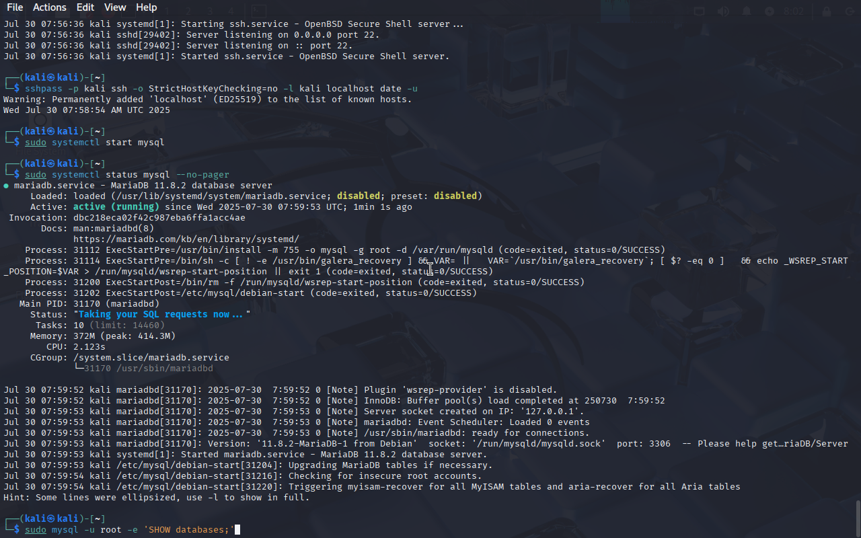
Task: Click the Invocation ID dbc218eca02f42c987eba6ffa1acc4ae
Action: (159, 218)
